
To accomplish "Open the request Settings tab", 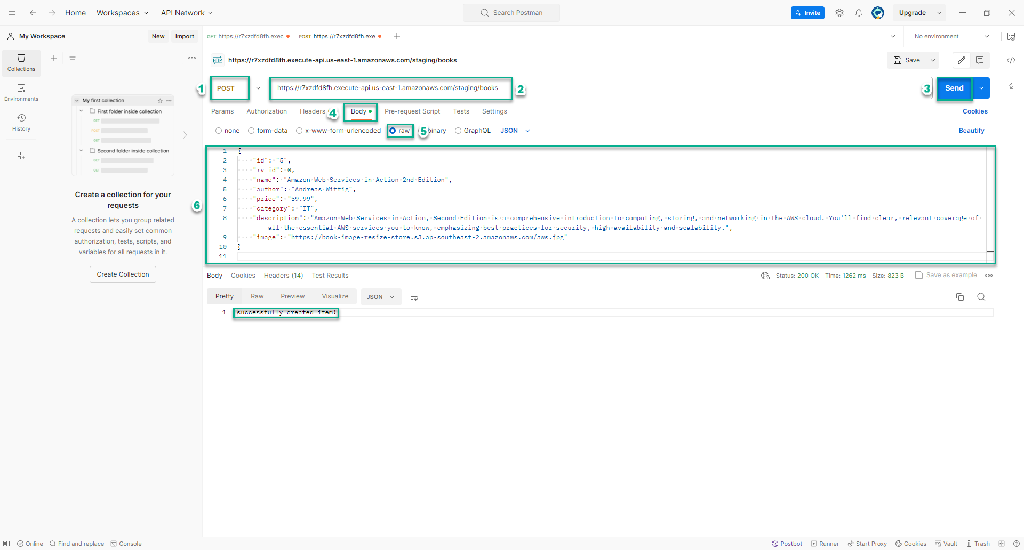I will [494, 111].
